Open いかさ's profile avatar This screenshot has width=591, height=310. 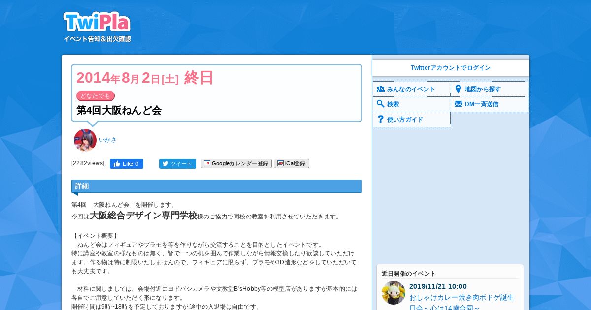pos(85,140)
